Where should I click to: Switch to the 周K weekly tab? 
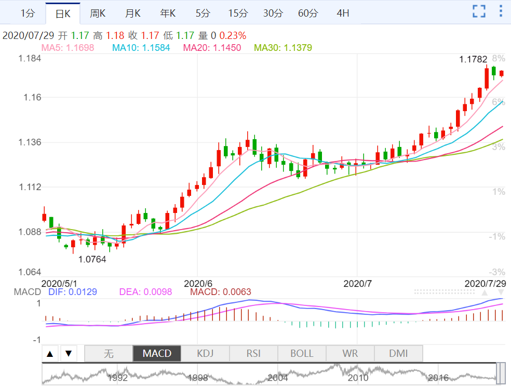tap(98, 14)
